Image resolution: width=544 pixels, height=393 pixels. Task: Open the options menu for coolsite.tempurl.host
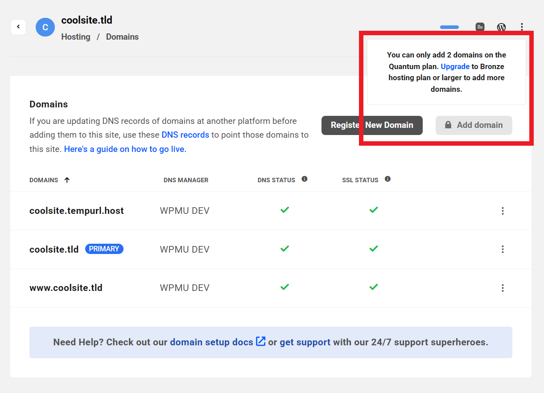503,211
